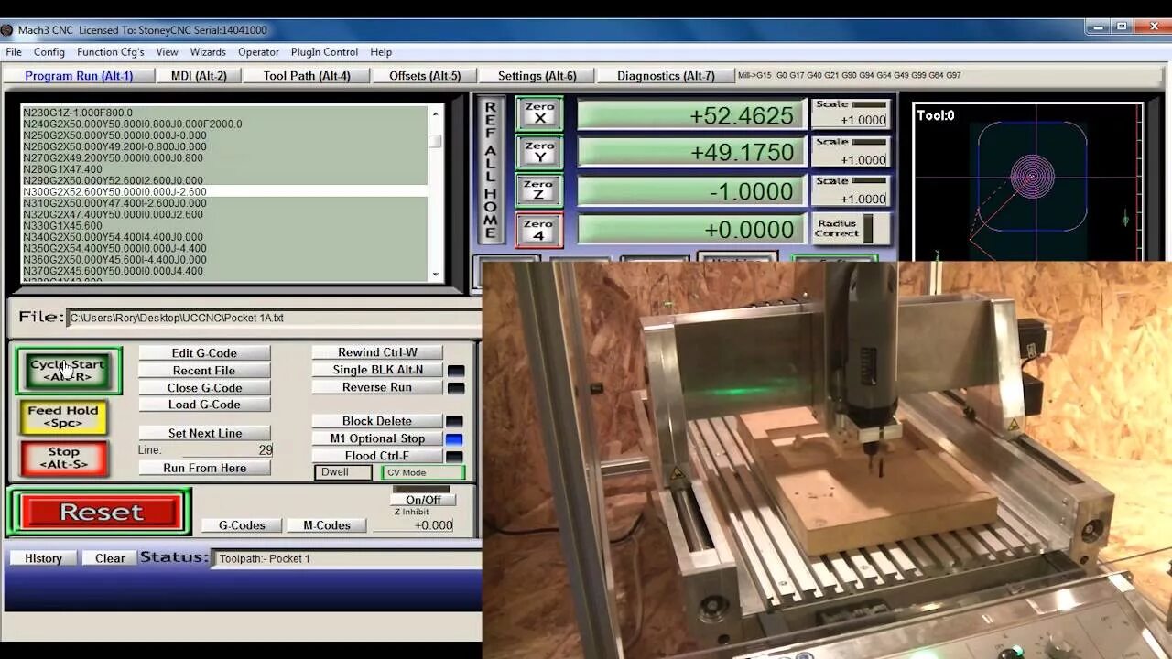This screenshot has height=659, width=1172.
Task: Click the M1 Optional Stop button
Action: click(x=377, y=438)
